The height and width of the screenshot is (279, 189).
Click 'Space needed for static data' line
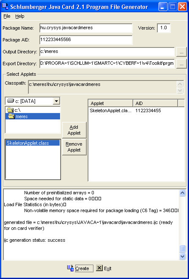[x=63, y=199]
